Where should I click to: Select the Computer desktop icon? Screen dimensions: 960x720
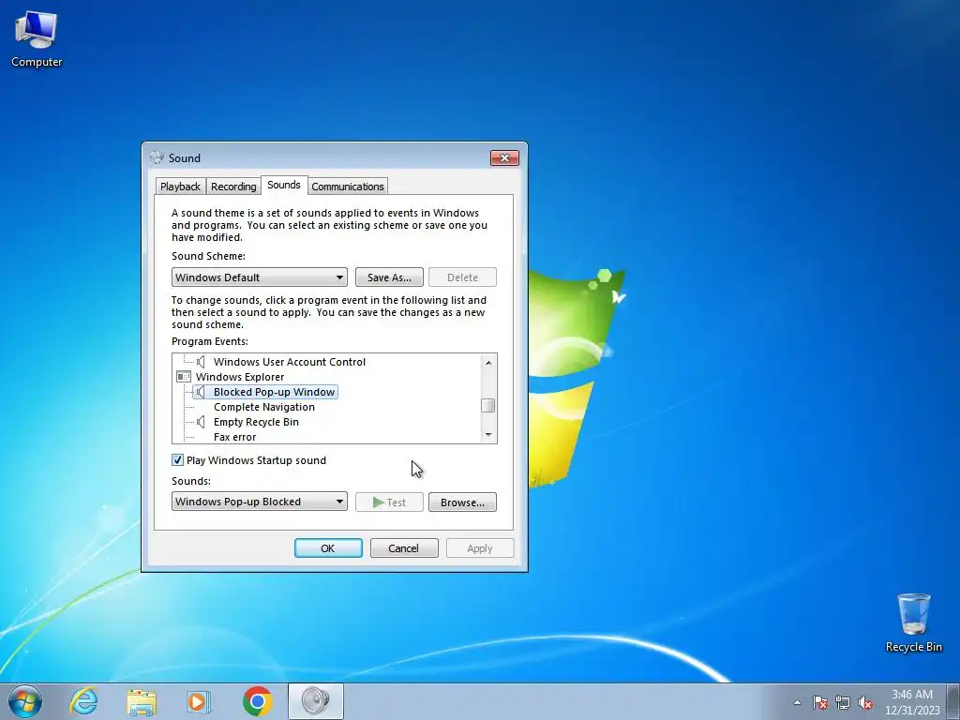pyautogui.click(x=37, y=38)
